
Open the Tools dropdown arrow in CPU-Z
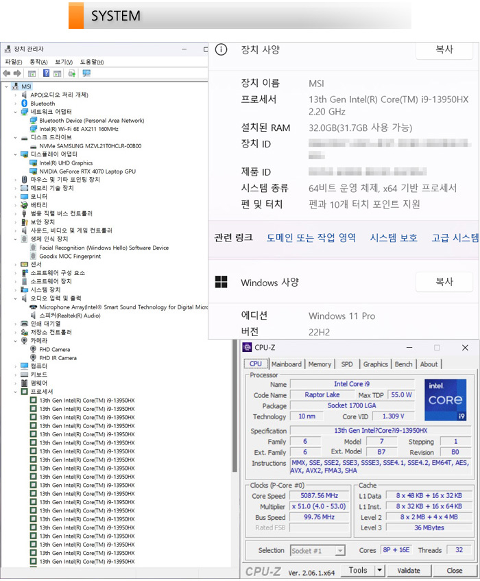point(380,570)
